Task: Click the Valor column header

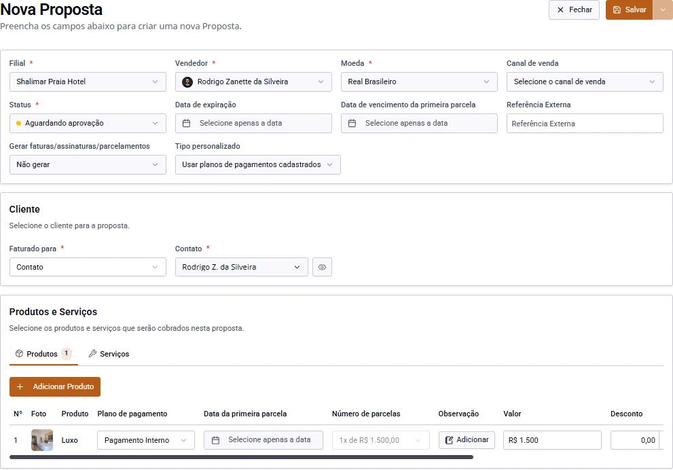Action: [x=512, y=414]
